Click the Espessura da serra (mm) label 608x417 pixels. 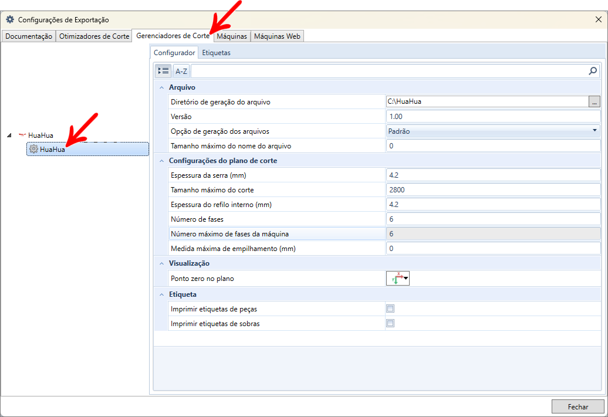tap(208, 175)
